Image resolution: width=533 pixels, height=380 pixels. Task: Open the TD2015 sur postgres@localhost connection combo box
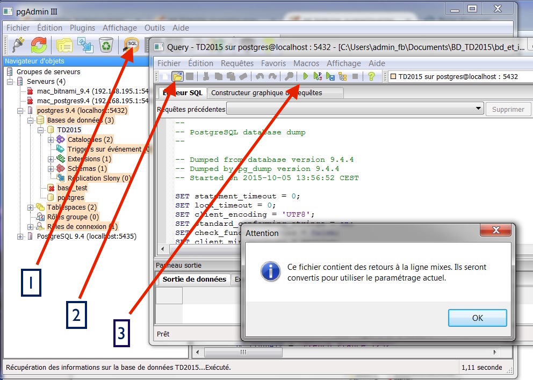coord(460,76)
